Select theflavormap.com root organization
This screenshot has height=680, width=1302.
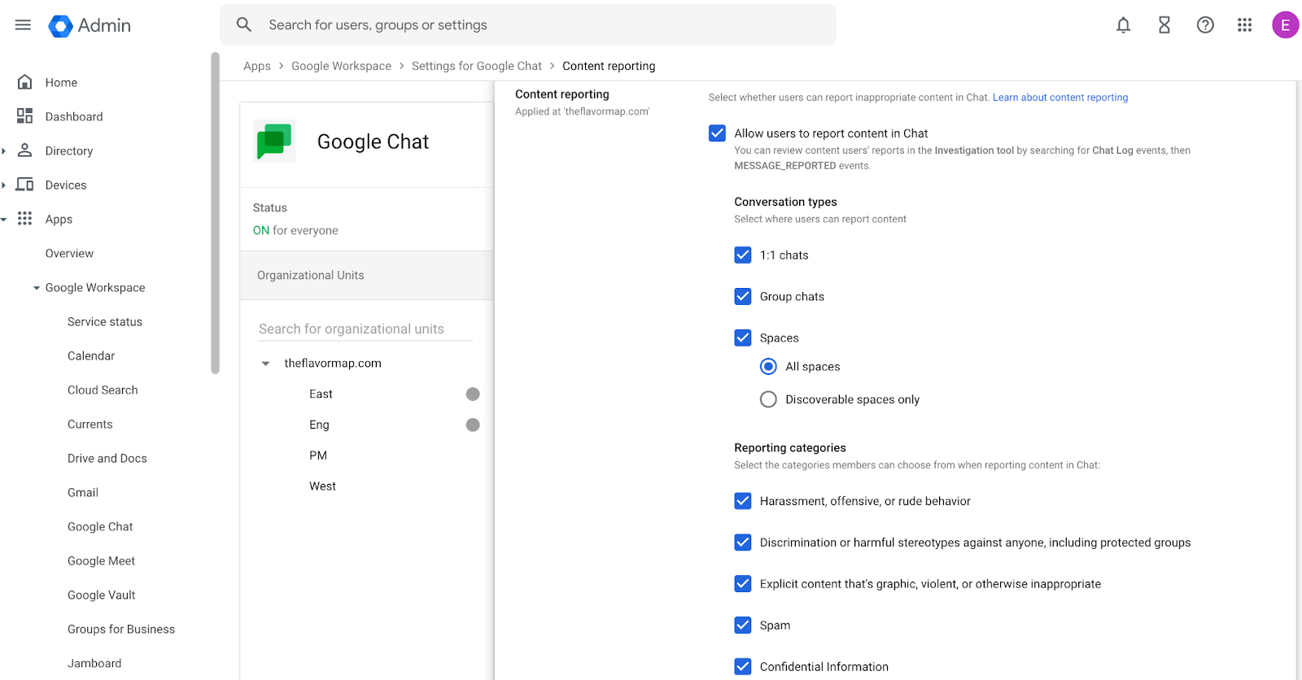(333, 364)
